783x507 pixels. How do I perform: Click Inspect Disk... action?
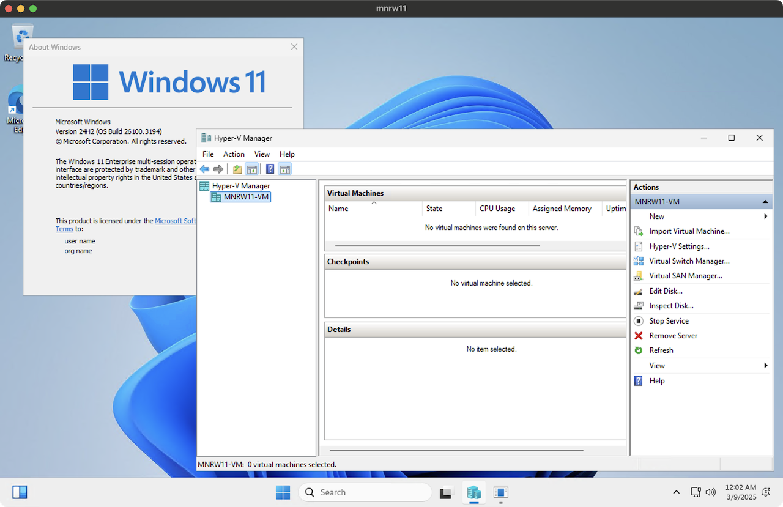coord(672,306)
